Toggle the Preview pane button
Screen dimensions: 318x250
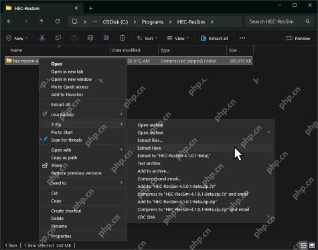pos(298,38)
